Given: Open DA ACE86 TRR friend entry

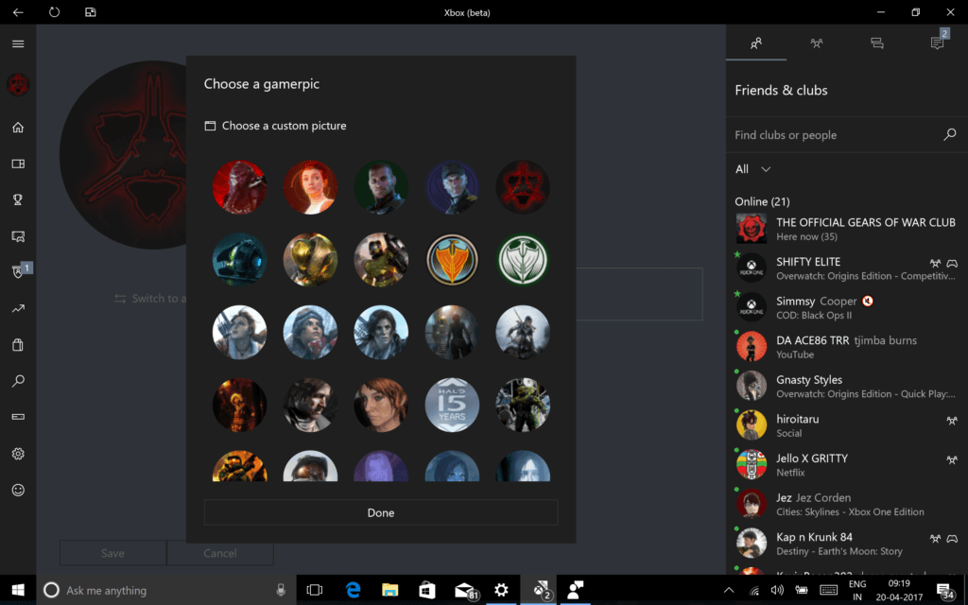Looking at the screenshot, I should coord(846,346).
